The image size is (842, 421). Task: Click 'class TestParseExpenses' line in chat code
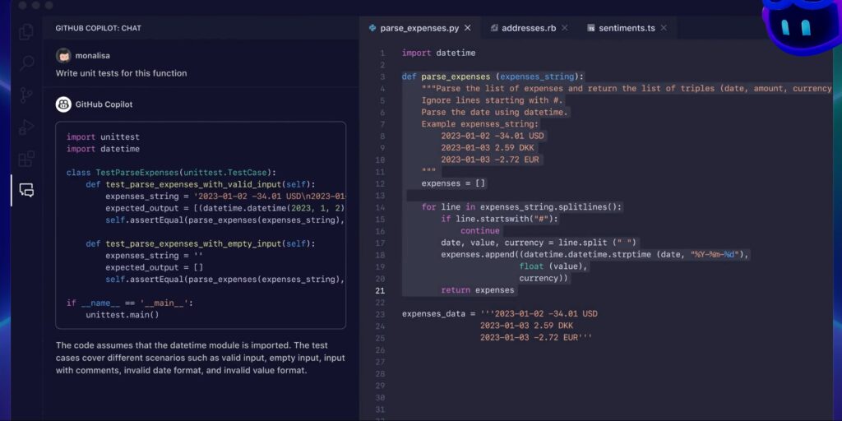coord(171,173)
